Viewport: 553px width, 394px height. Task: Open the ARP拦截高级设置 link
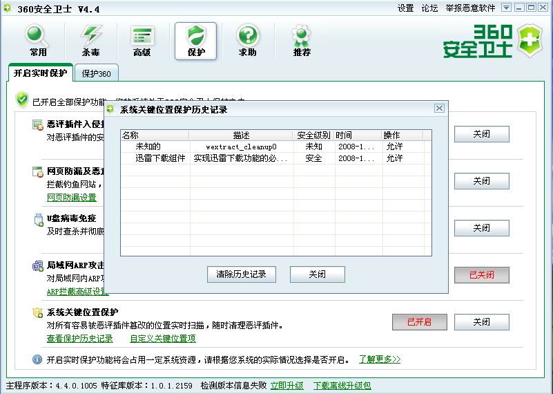click(77, 292)
